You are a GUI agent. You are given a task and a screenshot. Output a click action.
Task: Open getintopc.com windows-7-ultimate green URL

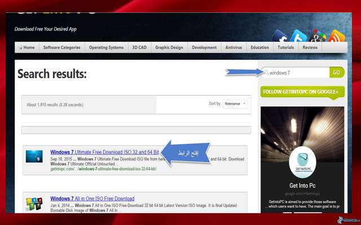tap(103, 169)
